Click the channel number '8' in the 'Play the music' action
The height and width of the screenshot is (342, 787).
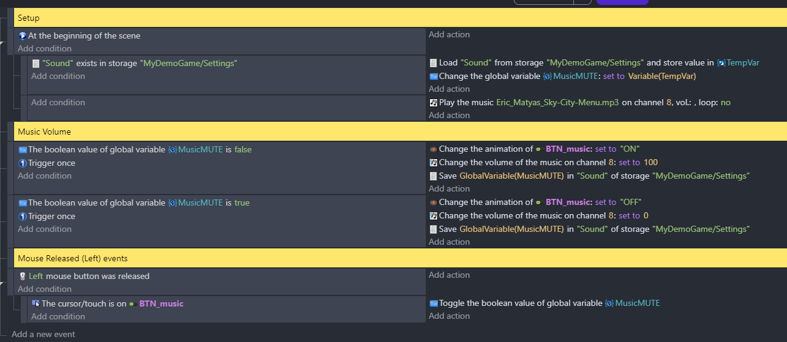point(669,103)
